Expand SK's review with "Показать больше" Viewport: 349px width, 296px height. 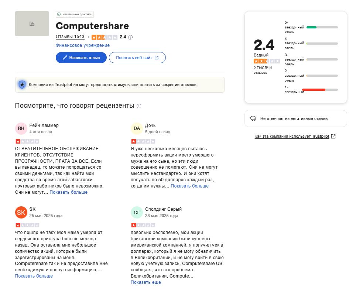[x=34, y=276]
